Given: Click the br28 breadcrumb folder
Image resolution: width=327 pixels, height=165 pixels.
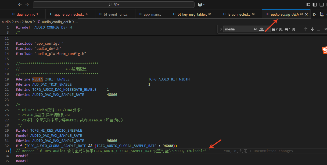Looking at the screenshot, I should [x=28, y=22].
